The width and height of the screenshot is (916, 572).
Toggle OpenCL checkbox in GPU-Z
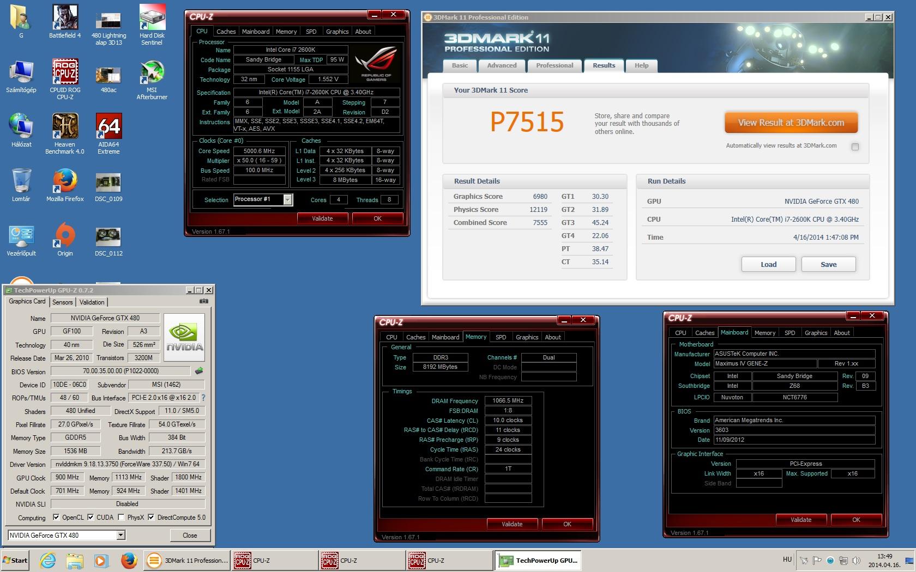coord(56,517)
